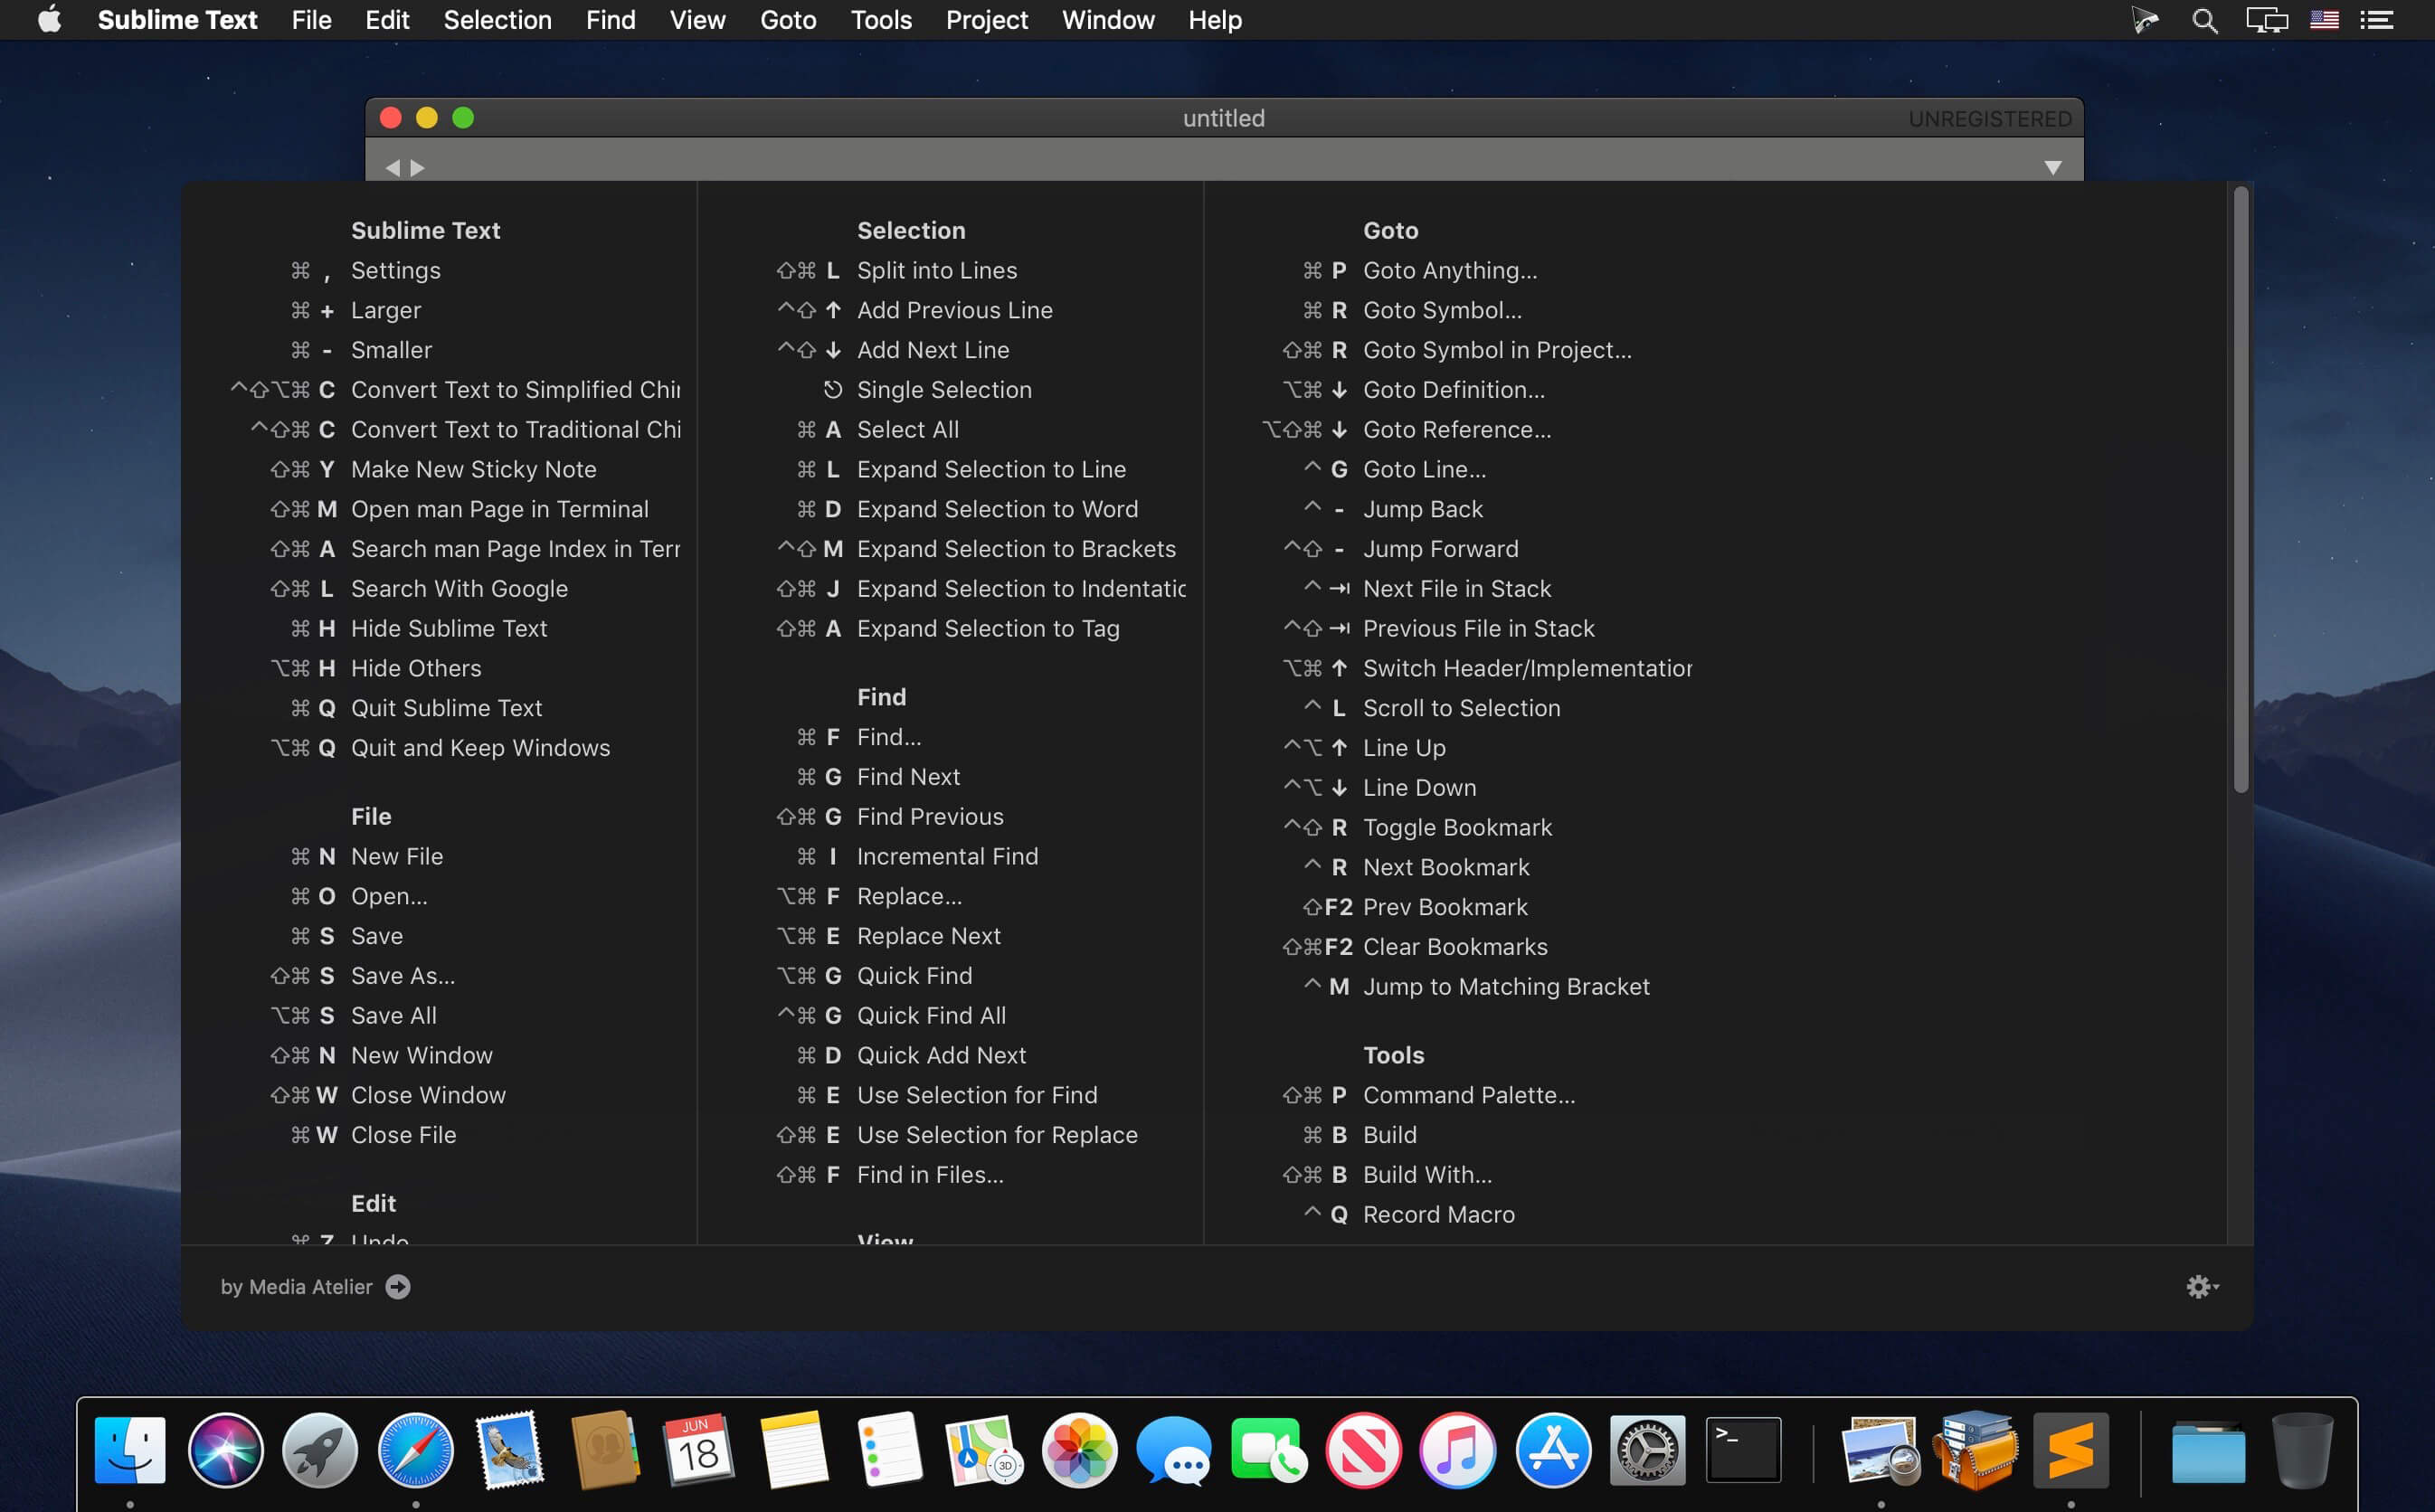Click the 'untitled' window title
Screen dimensions: 2435x1512
1224,118
